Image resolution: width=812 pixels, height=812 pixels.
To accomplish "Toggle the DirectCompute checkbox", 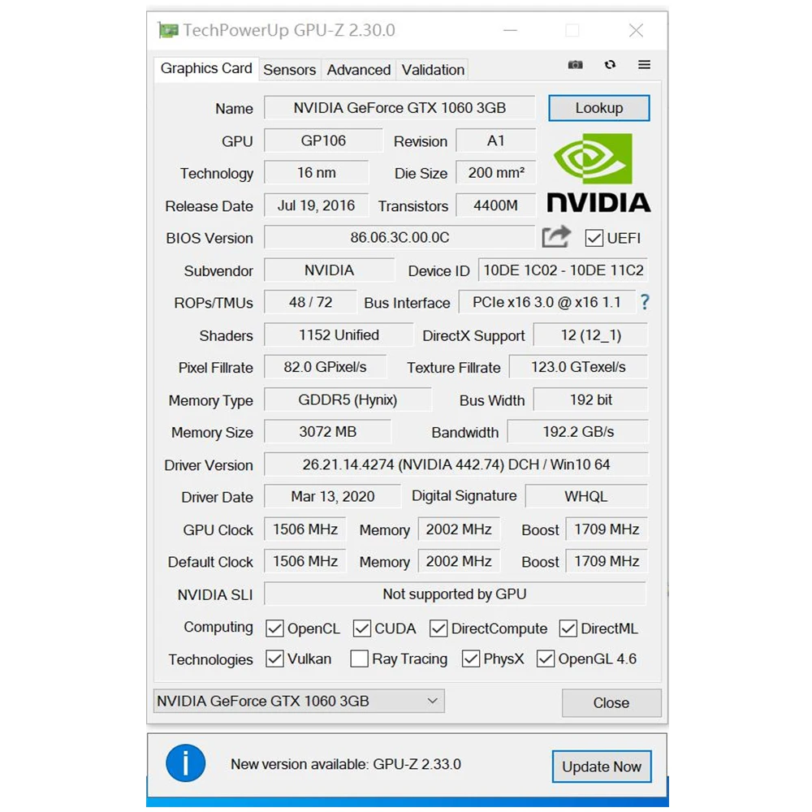I will tap(438, 628).
